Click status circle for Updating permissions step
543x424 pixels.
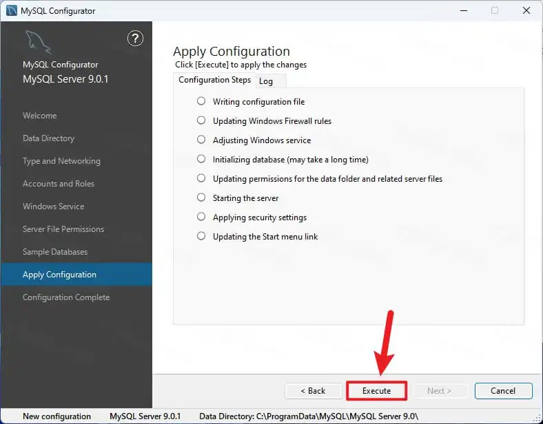[x=201, y=178]
